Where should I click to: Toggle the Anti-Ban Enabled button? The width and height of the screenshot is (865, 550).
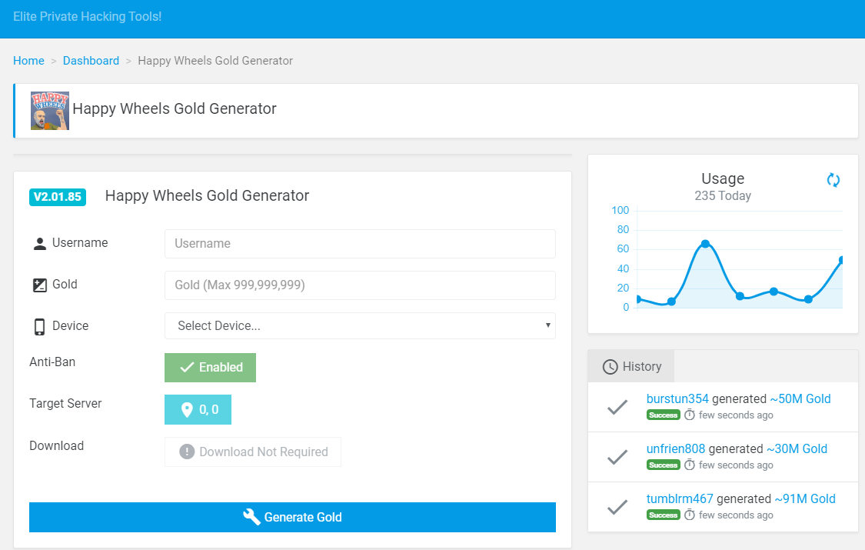click(x=210, y=368)
